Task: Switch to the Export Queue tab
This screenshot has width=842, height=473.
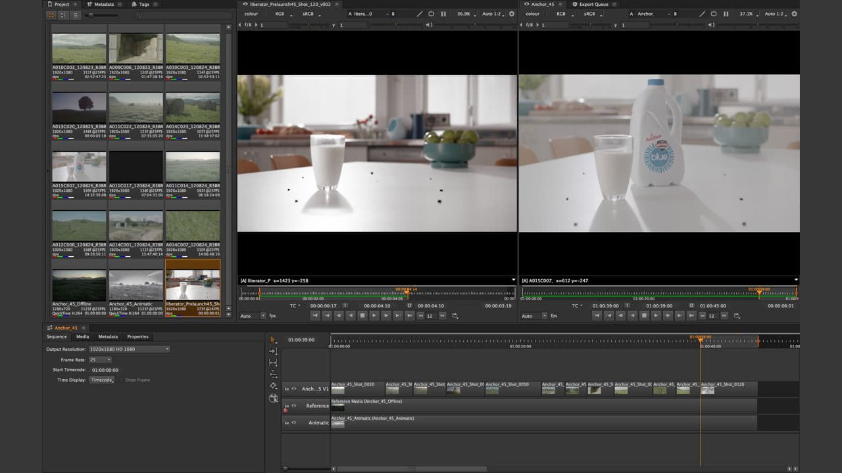Action: (x=592, y=5)
